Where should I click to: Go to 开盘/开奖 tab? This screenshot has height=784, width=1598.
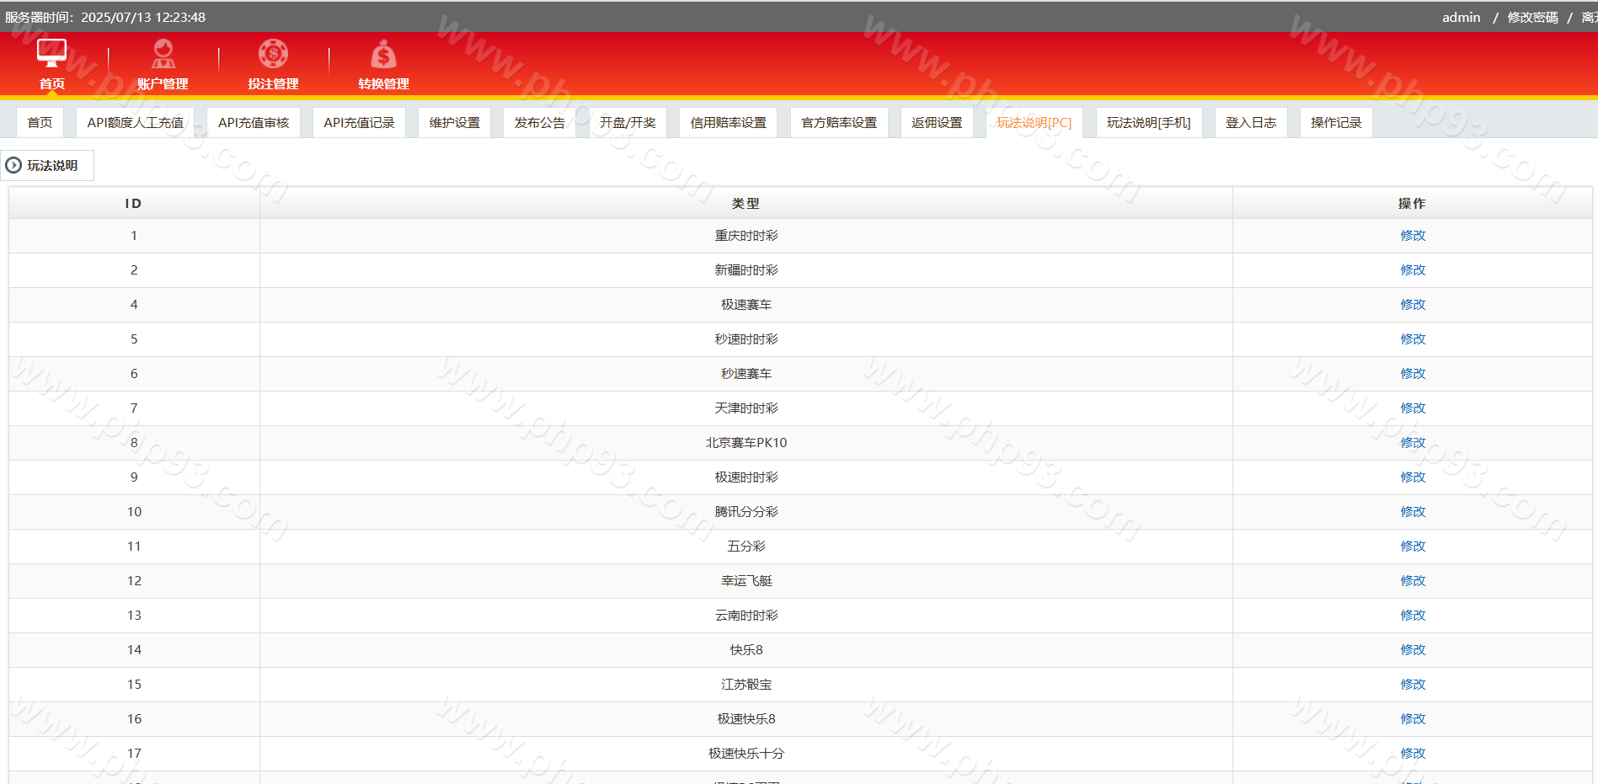click(628, 123)
